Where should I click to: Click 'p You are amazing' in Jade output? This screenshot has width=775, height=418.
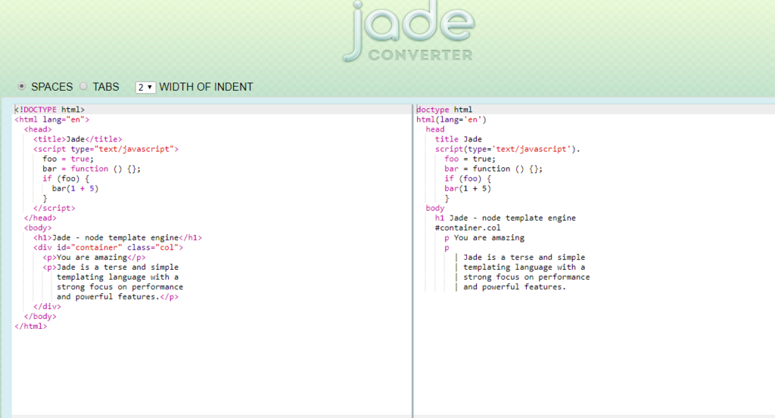[484, 238]
